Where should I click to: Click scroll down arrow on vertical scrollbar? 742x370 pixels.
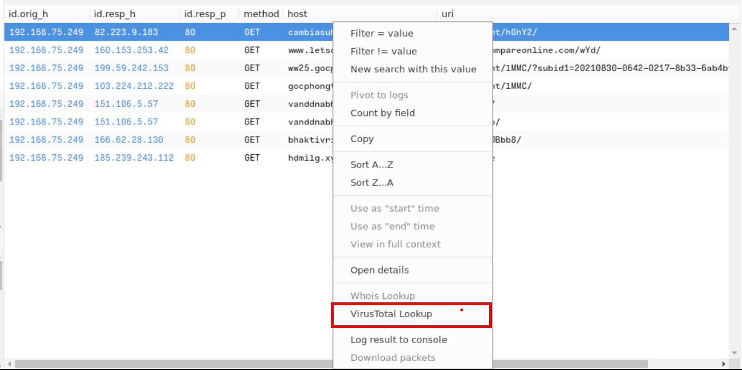735,353
